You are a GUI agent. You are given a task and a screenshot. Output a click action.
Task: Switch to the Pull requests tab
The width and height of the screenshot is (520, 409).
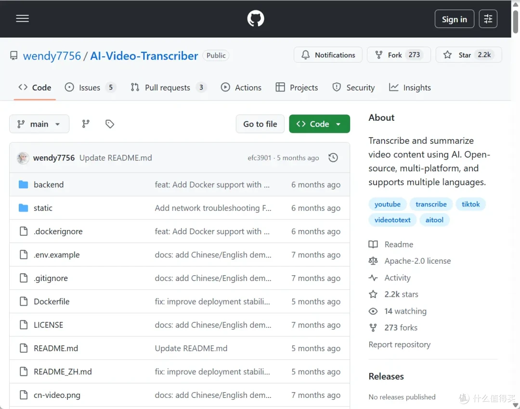[168, 88]
